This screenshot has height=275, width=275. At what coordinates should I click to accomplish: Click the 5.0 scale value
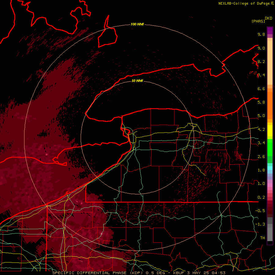click(x=261, y=116)
